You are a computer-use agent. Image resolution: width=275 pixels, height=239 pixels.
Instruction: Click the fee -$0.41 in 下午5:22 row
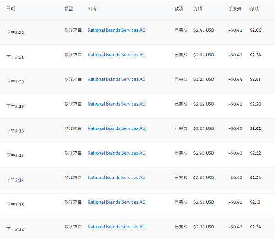(235, 30)
